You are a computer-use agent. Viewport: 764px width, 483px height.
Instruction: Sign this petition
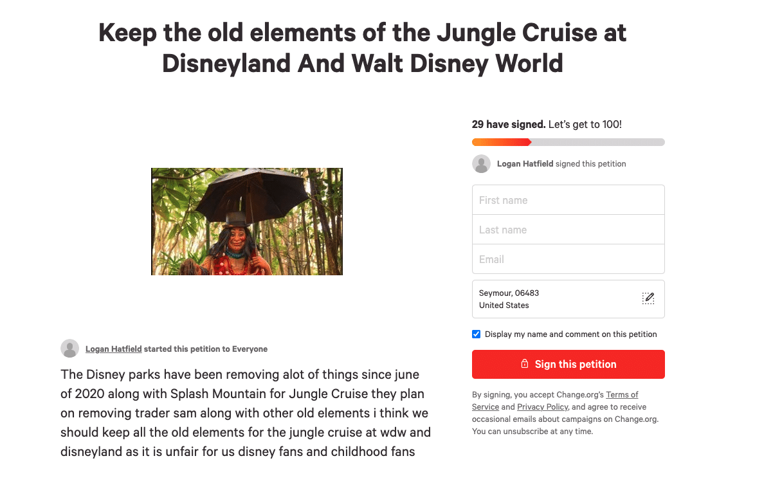pyautogui.click(x=568, y=364)
